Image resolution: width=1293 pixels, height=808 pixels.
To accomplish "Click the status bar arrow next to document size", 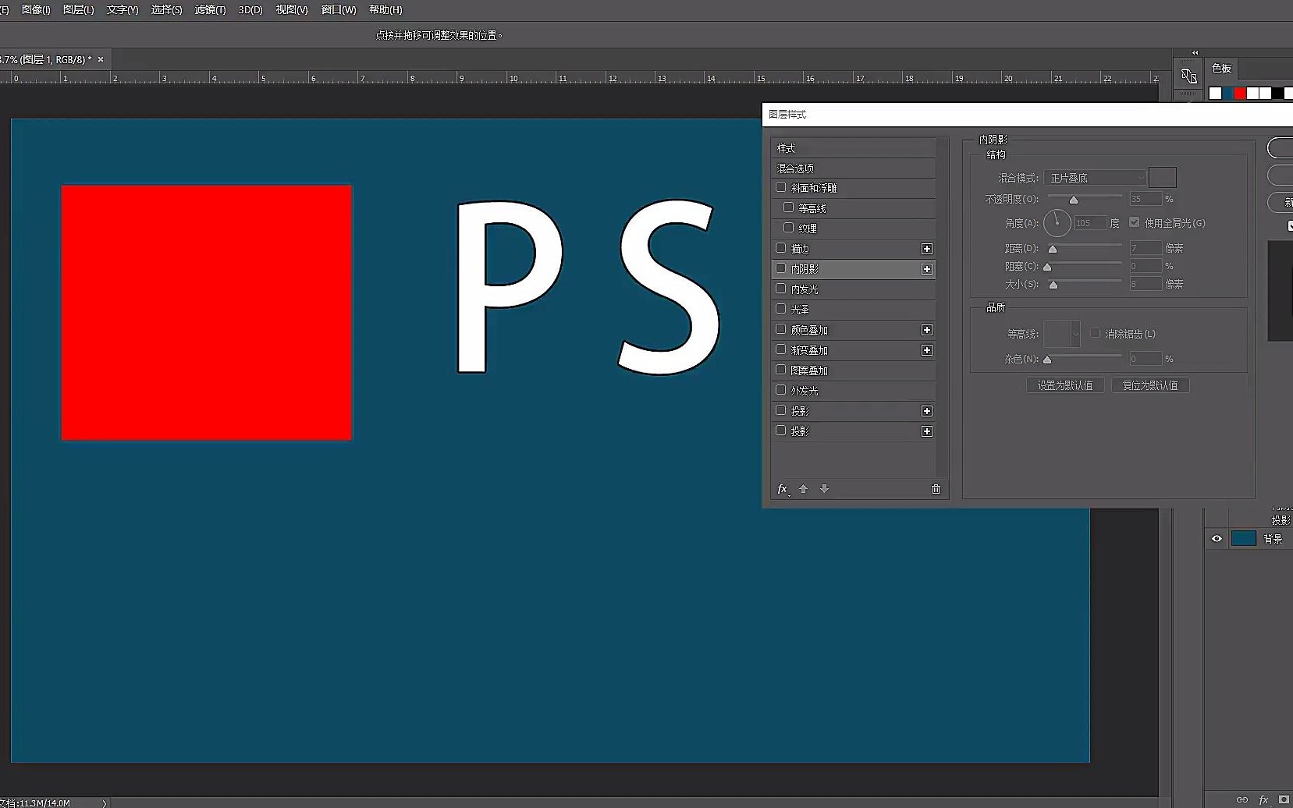I will [104, 803].
